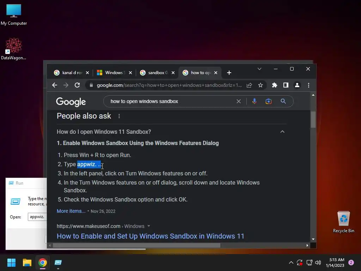
Task: Open People also ask options menu
Action: tap(119, 116)
